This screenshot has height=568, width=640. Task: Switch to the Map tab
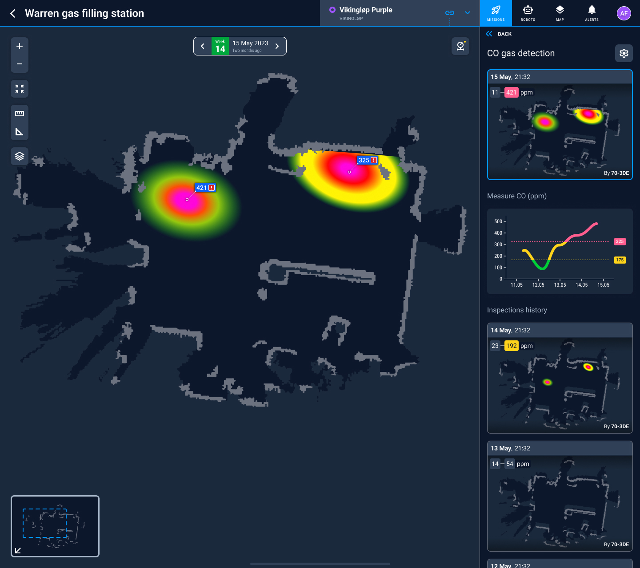tap(560, 13)
